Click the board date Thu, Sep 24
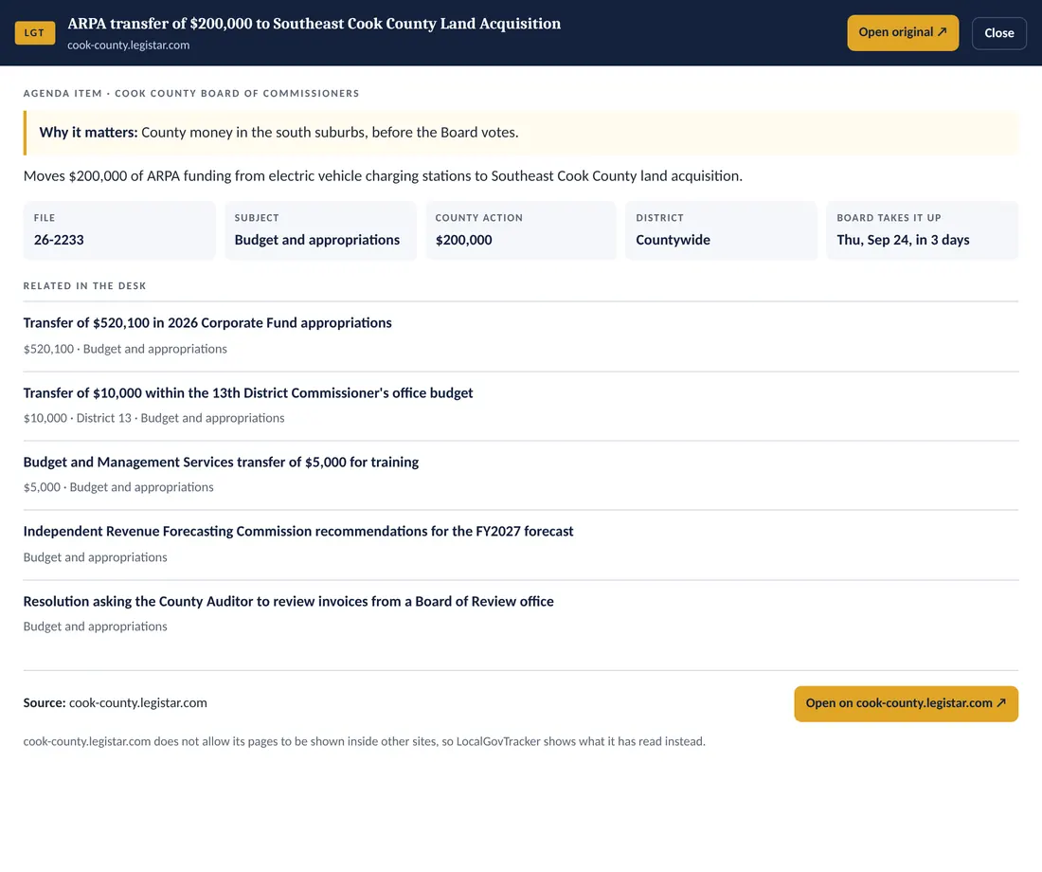The width and height of the screenshot is (1042, 872). (903, 240)
